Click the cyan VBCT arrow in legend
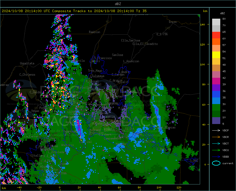 [x=216, y=143]
